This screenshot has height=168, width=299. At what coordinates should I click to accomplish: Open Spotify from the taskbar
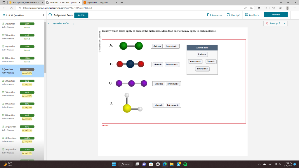coord(185,164)
